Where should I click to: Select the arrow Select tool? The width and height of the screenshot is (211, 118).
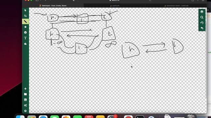(25, 10)
